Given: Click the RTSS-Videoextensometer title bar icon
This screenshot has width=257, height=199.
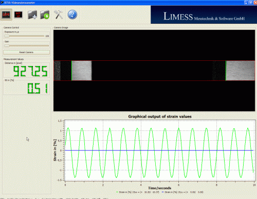Looking at the screenshot, I should [2, 3].
